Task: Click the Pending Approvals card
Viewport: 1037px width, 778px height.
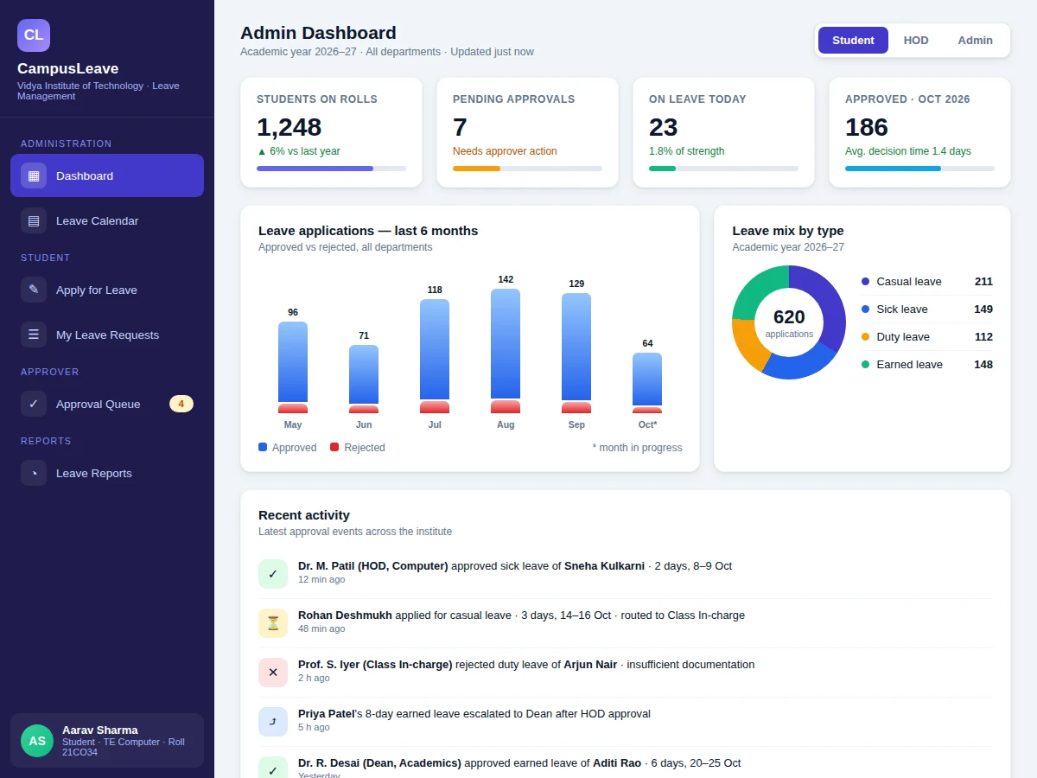Action: [527, 132]
